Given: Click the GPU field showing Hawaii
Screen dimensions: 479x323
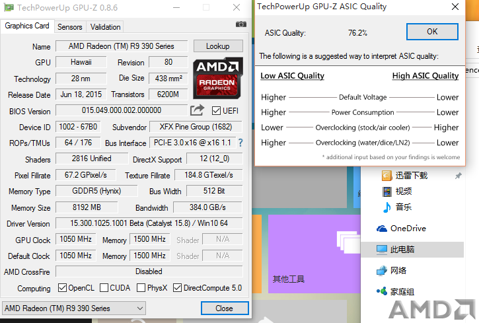Looking at the screenshot, I should tap(81, 62).
